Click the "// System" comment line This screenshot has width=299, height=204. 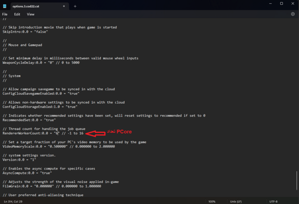pyautogui.click(x=11, y=76)
